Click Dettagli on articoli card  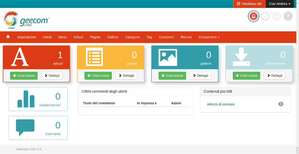click(x=52, y=76)
